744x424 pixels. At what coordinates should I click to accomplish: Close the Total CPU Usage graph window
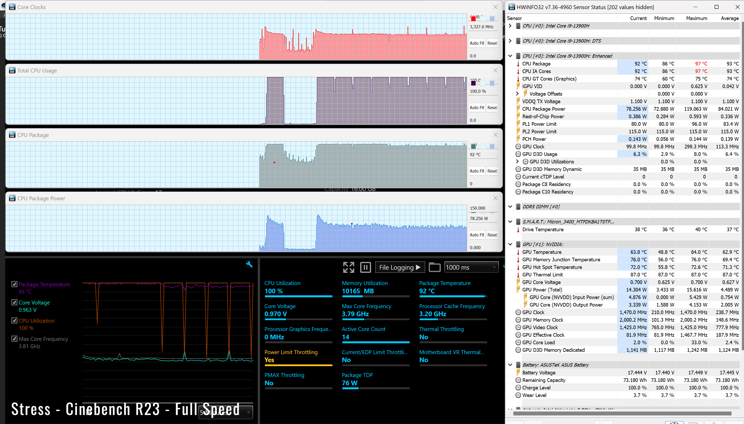pyautogui.click(x=495, y=70)
